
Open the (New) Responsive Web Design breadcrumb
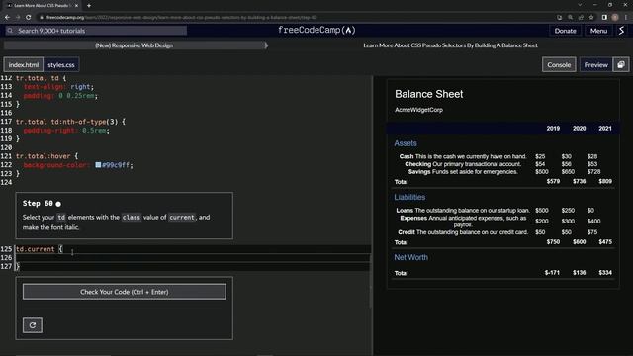pos(135,45)
